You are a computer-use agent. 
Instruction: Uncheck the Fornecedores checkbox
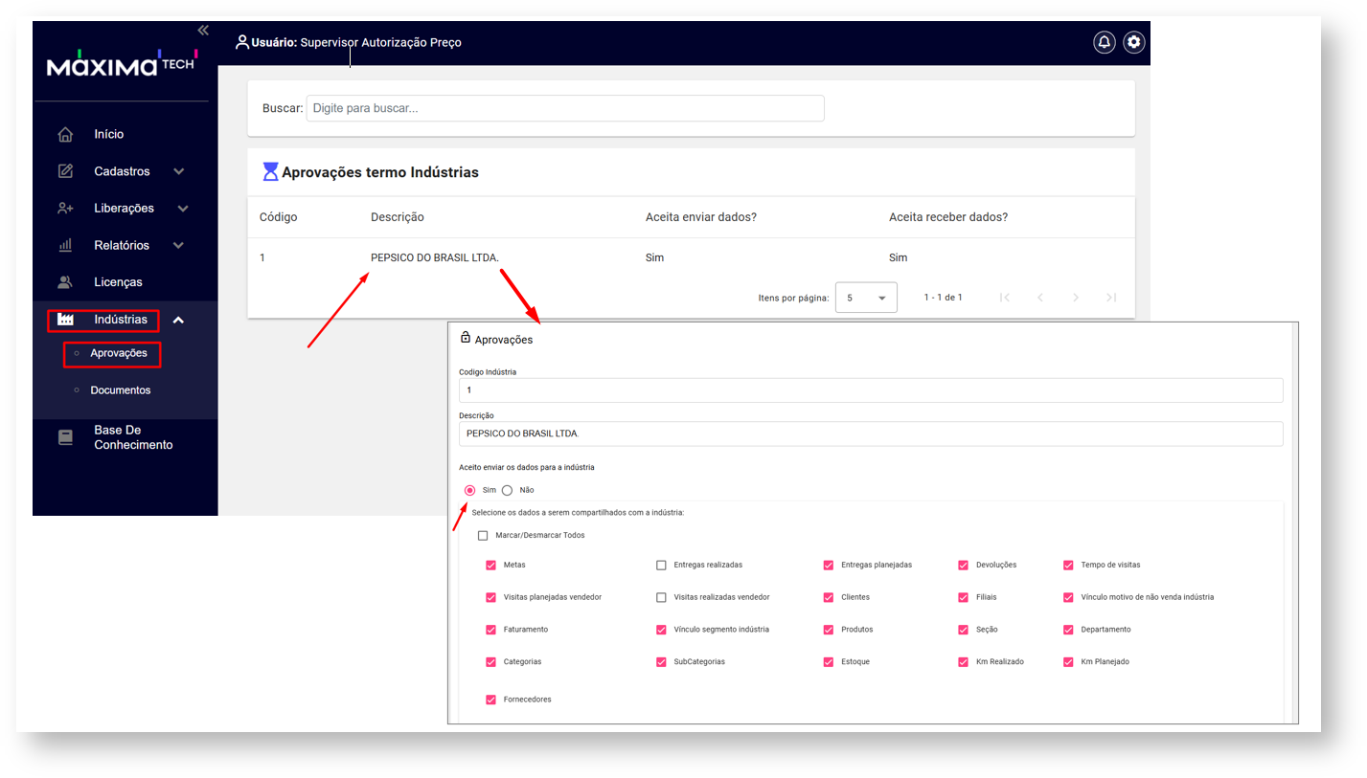491,700
